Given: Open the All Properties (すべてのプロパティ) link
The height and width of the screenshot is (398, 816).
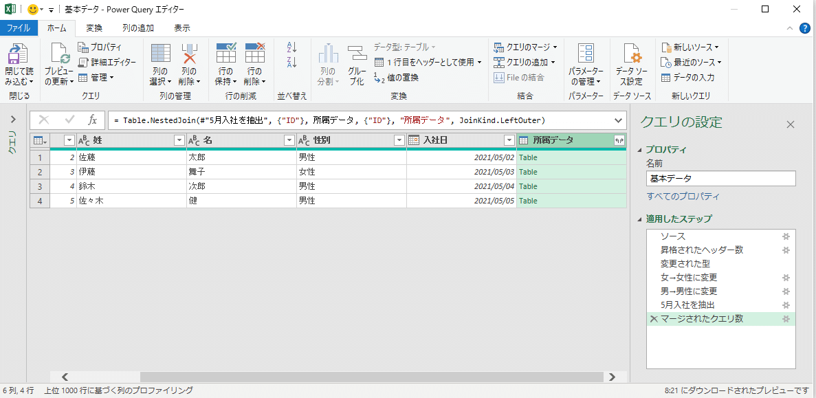Looking at the screenshot, I should coord(683,197).
